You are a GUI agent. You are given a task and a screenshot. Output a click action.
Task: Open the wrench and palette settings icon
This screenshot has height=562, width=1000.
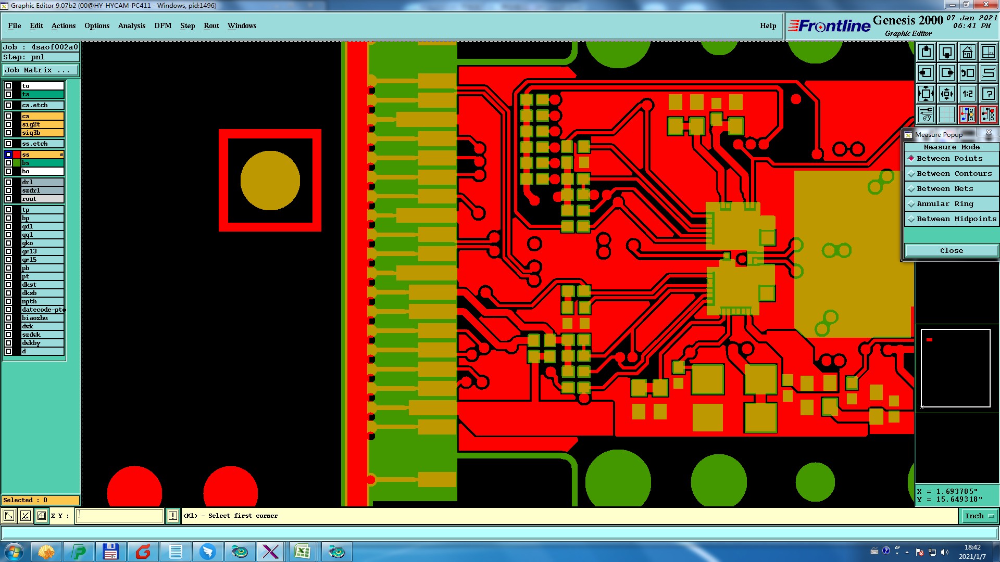click(x=926, y=114)
